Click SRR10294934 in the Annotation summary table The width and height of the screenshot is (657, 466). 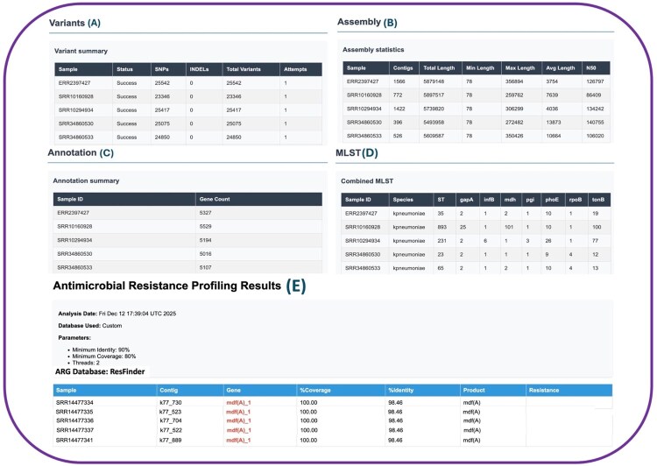(74, 240)
